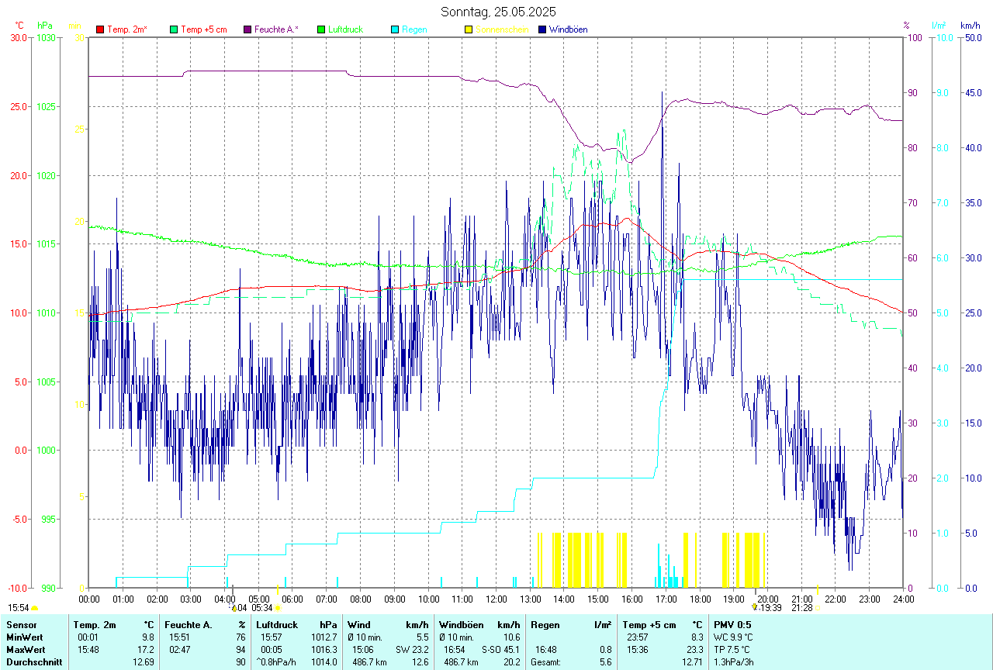Image resolution: width=993 pixels, height=670 pixels.
Task: Click the '-10.0' temperature axis value
Action: point(17,588)
